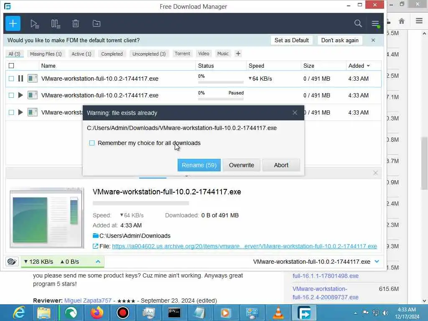
Task: Select the Music filter tab
Action: point(223,53)
